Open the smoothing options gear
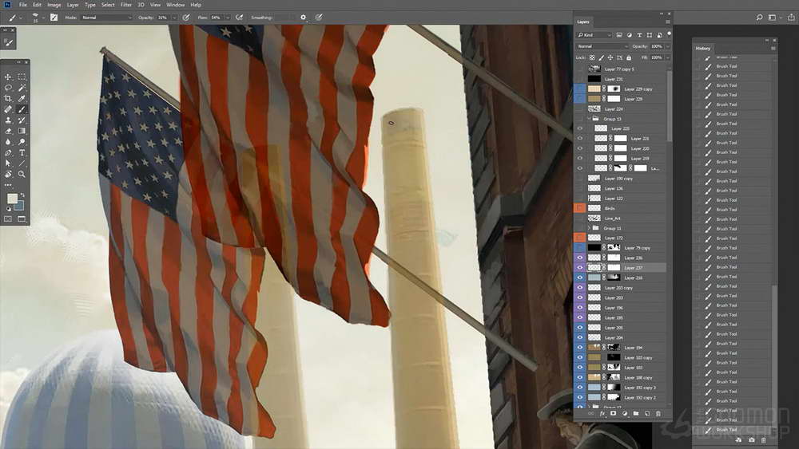 pyautogui.click(x=303, y=18)
